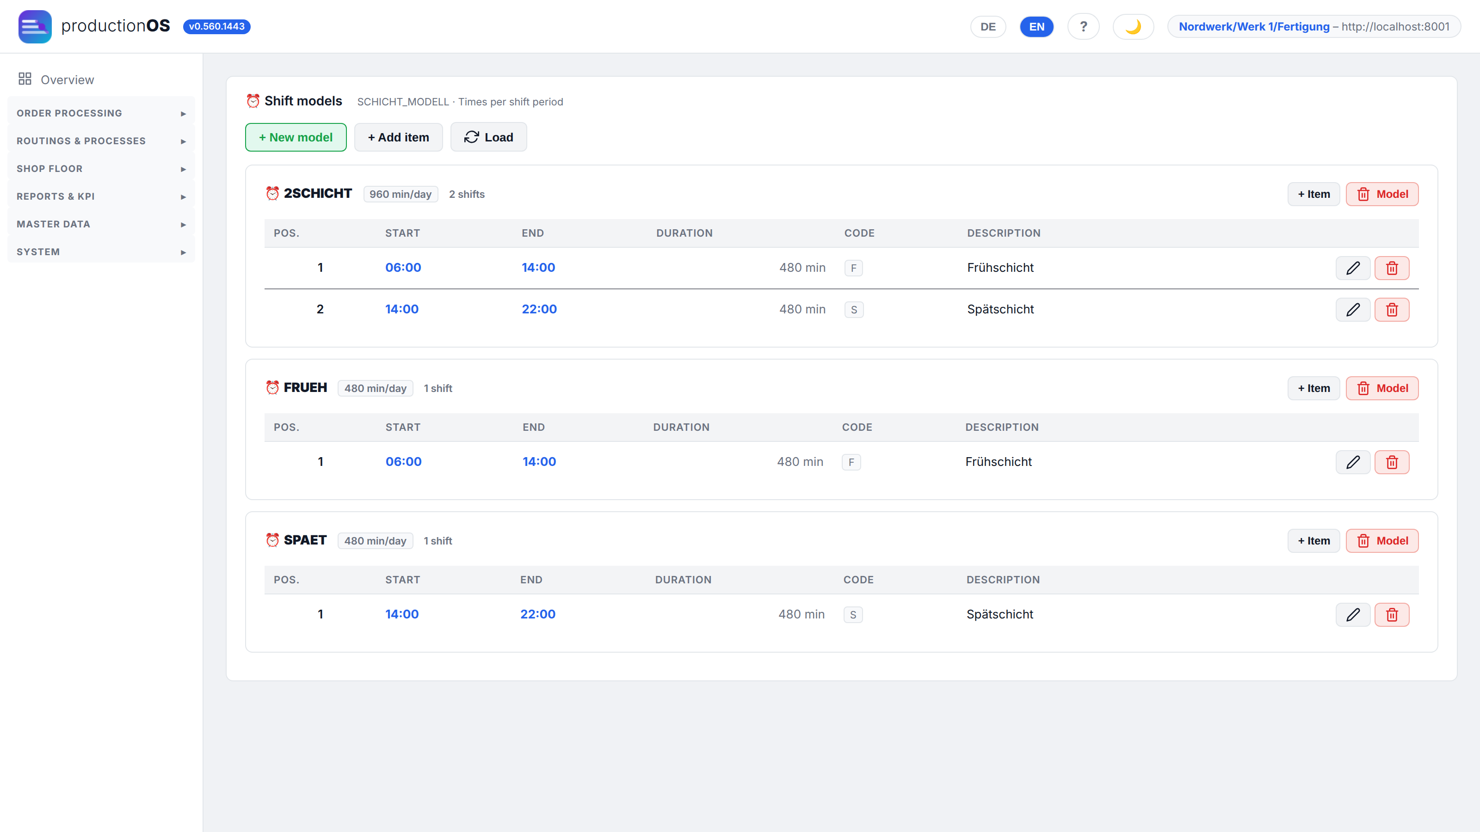
Task: Click the 06:00 start time in 2SCHICHT
Action: coord(403,268)
